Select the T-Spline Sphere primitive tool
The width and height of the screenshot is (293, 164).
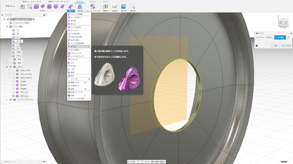pyautogui.click(x=56, y=7)
